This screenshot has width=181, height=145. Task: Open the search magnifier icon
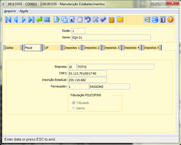(x=47, y=20)
